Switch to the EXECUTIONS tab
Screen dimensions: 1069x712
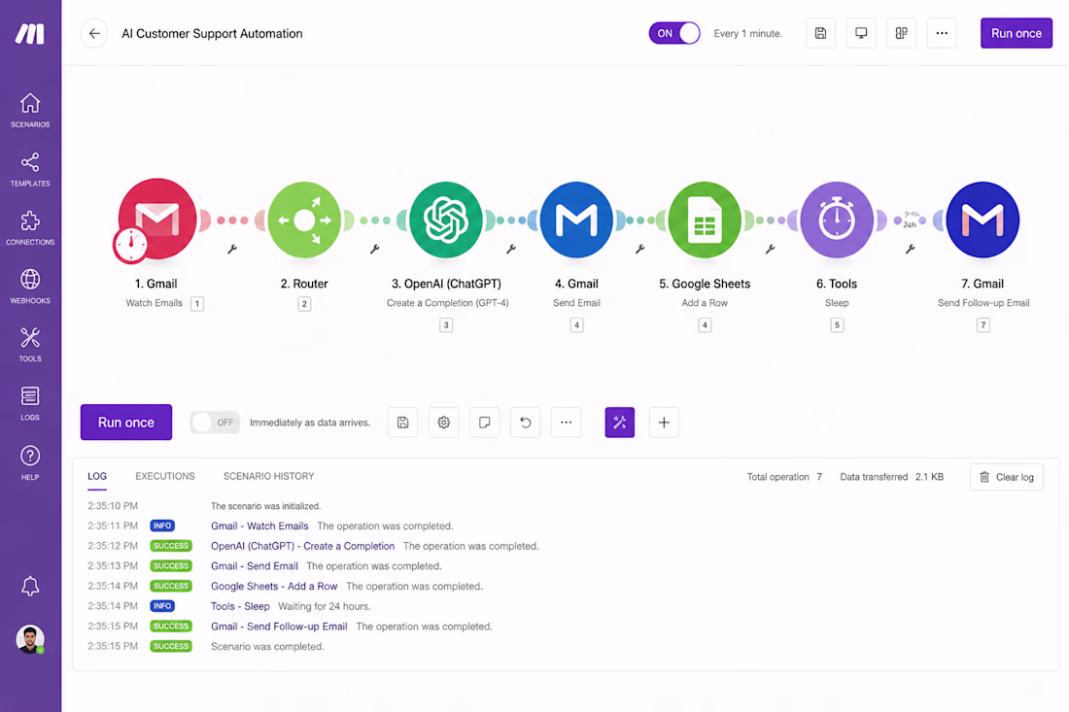click(x=165, y=476)
